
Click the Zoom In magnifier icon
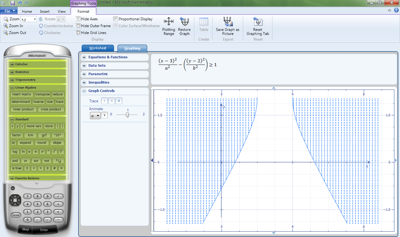coord(6,26)
